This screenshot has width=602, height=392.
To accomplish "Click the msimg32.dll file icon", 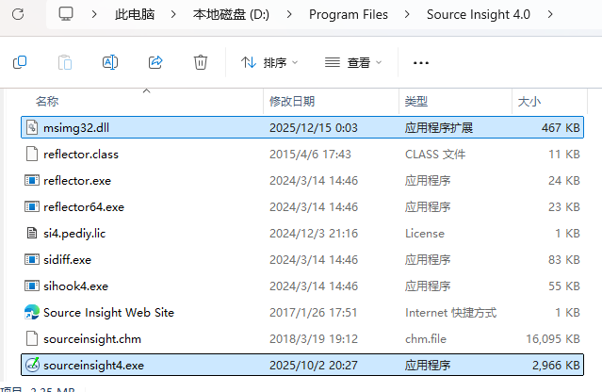I will coord(32,127).
